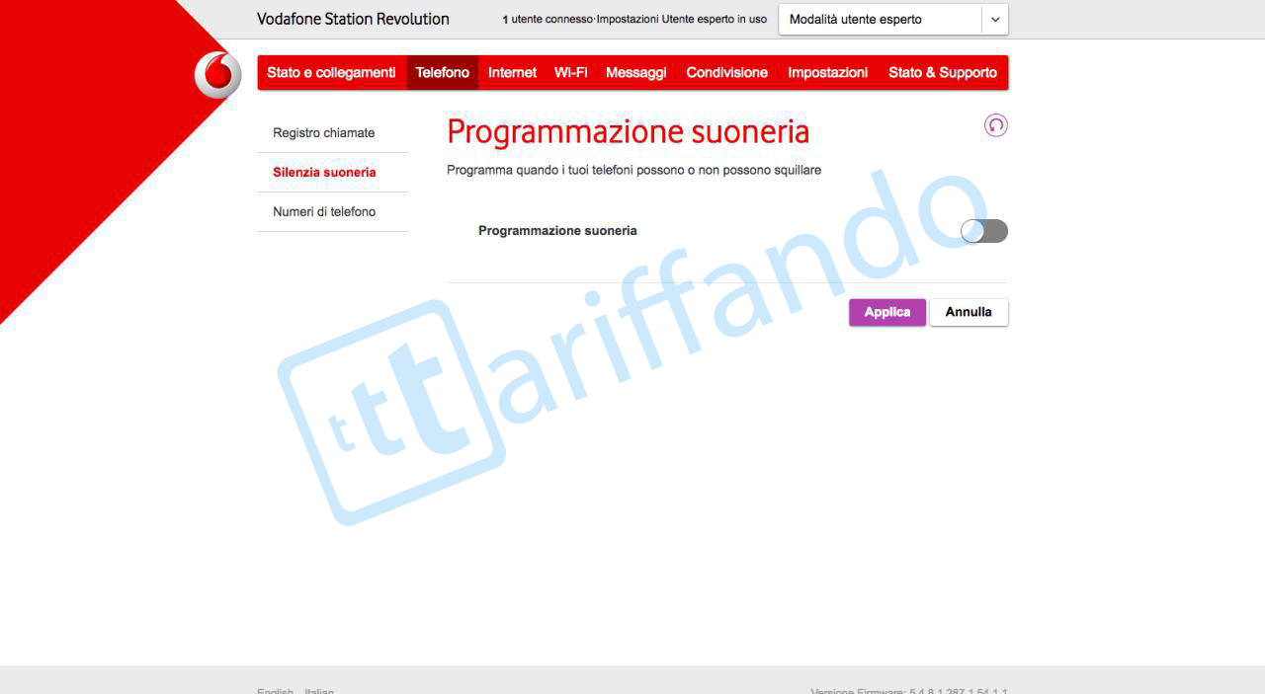The width and height of the screenshot is (1265, 694).
Task: Switch to the Wi-Fi tab
Action: click(570, 73)
